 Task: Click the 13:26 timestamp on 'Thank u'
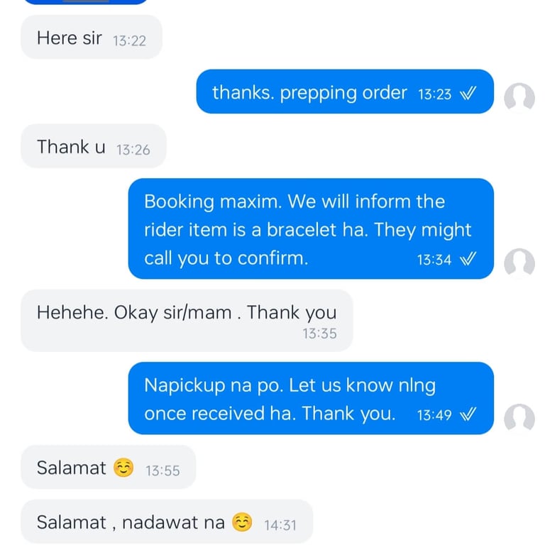click(133, 150)
